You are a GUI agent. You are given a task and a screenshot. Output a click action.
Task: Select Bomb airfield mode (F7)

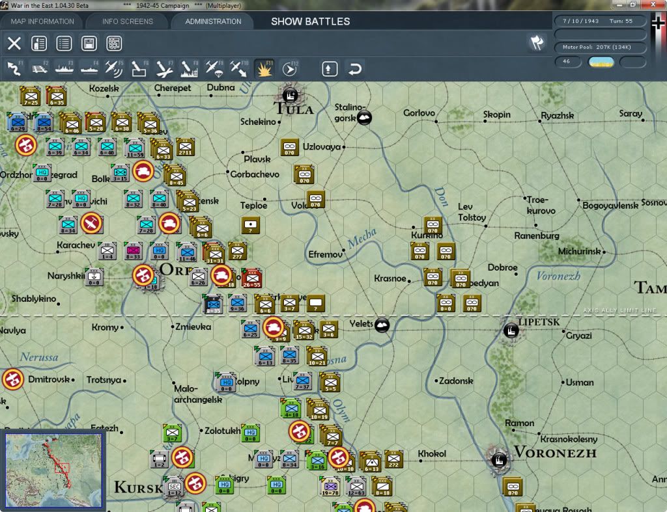pos(164,69)
